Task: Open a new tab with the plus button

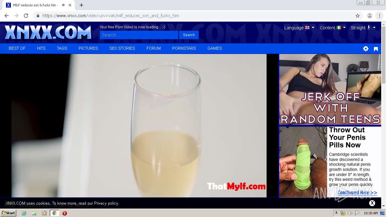Action: (81, 5)
